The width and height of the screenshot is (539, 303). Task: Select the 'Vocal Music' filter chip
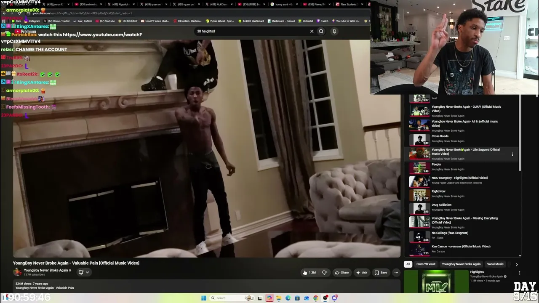point(495,264)
